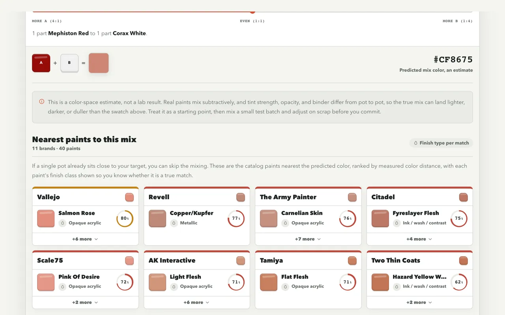The width and height of the screenshot is (505, 315).
Task: Expand Vallejo +6 more paints
Action: (85, 239)
